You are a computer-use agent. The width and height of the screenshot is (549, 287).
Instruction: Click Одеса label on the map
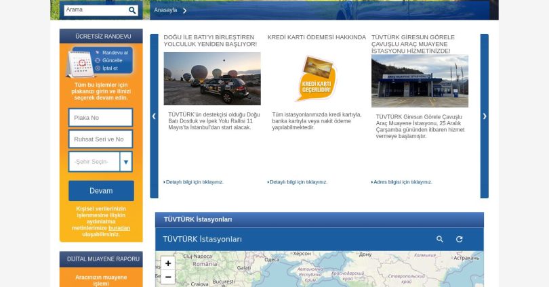[272, 260]
